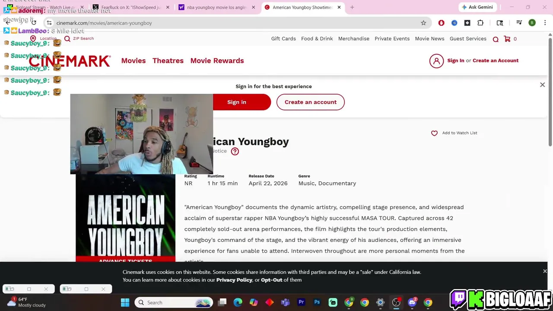Click the red Sign in button
The height and width of the screenshot is (311, 553).
click(x=242, y=102)
